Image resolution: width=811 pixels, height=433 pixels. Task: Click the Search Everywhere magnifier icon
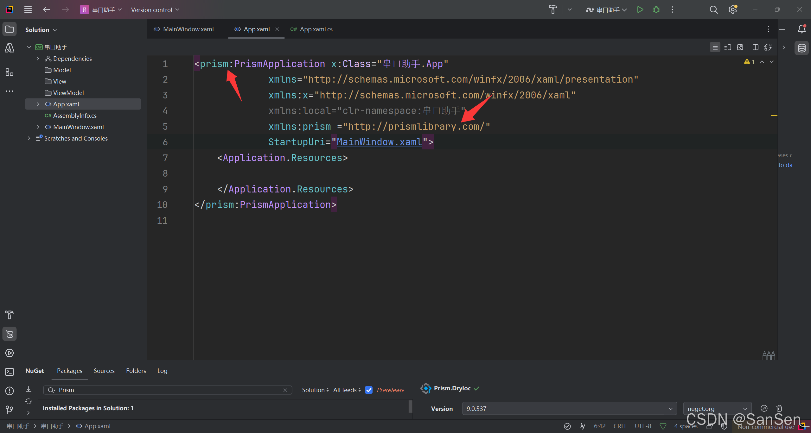pos(713,9)
